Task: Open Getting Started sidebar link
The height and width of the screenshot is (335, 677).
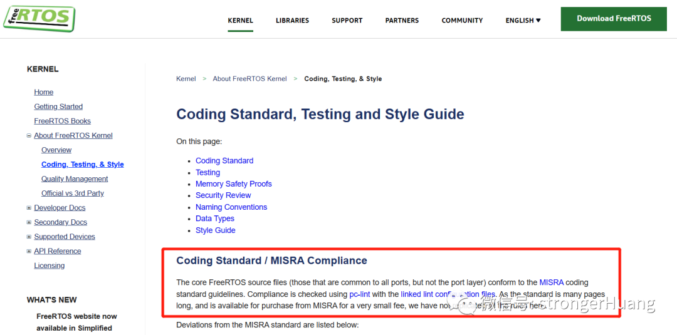Action: pyautogui.click(x=58, y=106)
